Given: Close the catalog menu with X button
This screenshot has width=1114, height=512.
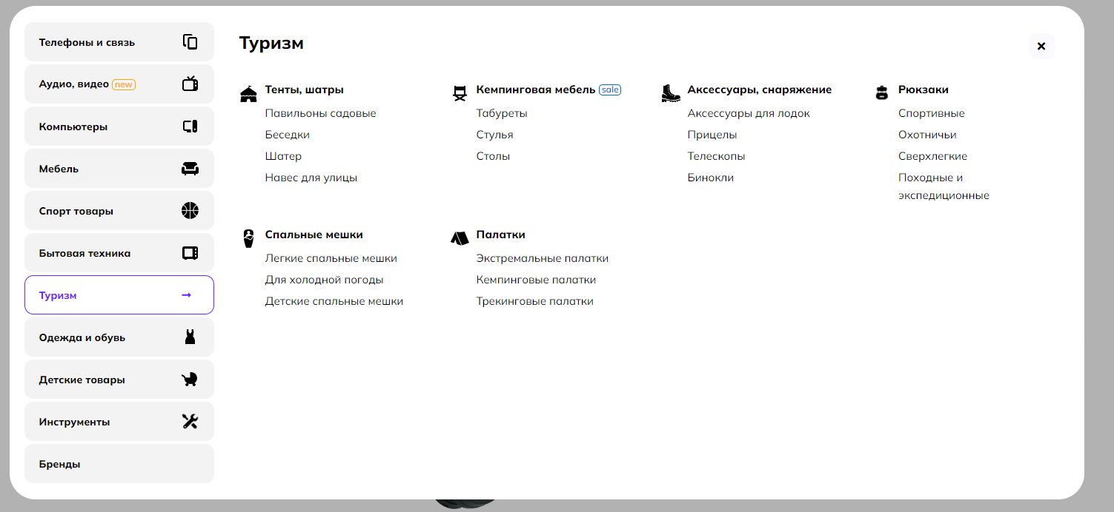Looking at the screenshot, I should pos(1041,46).
